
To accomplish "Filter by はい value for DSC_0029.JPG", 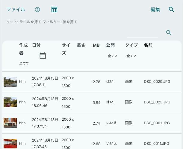I will [110, 82].
